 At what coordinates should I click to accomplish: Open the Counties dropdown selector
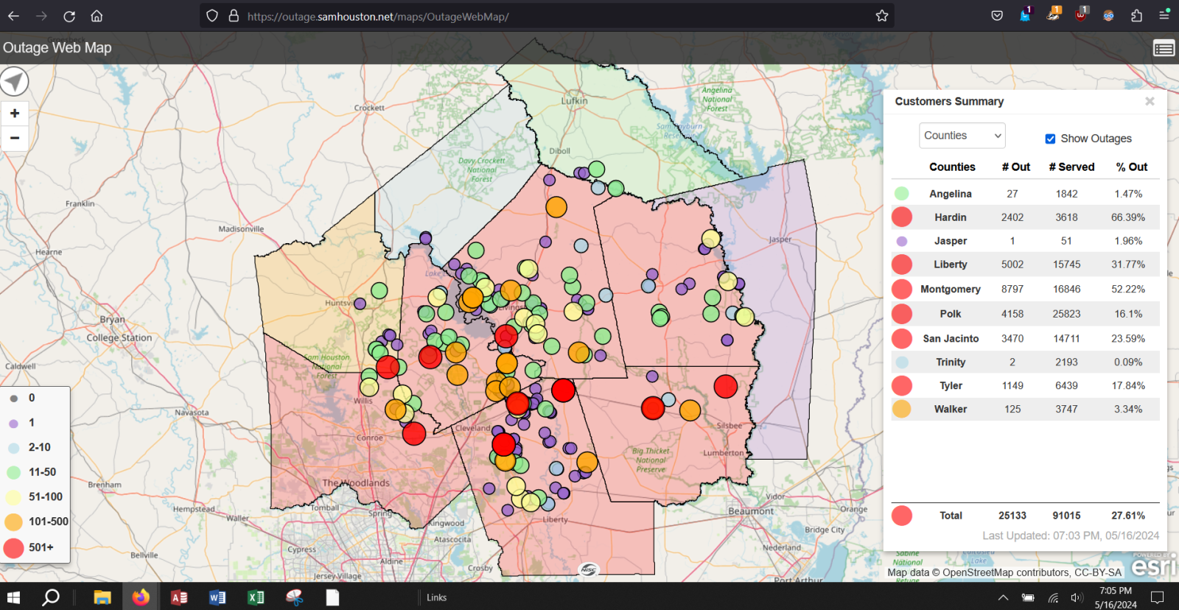pos(962,136)
